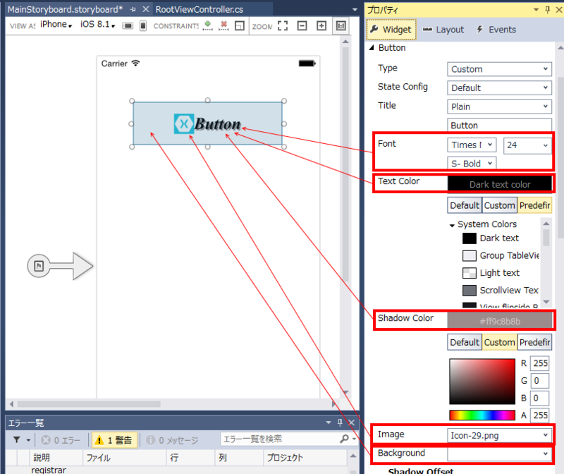Click the rainbow hue slider

pos(482,415)
